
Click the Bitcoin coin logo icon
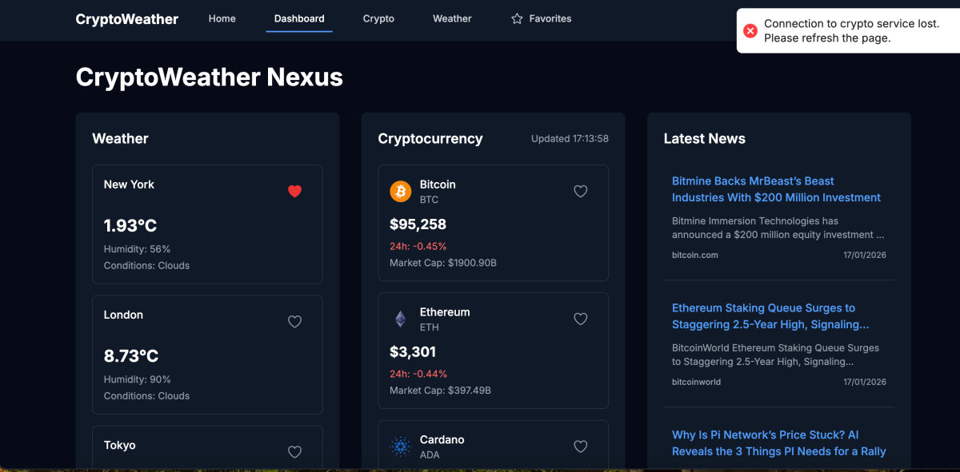tap(400, 192)
